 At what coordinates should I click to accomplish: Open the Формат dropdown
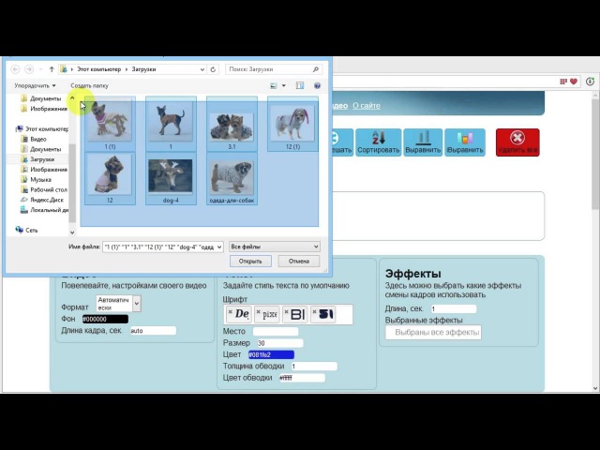click(x=118, y=304)
